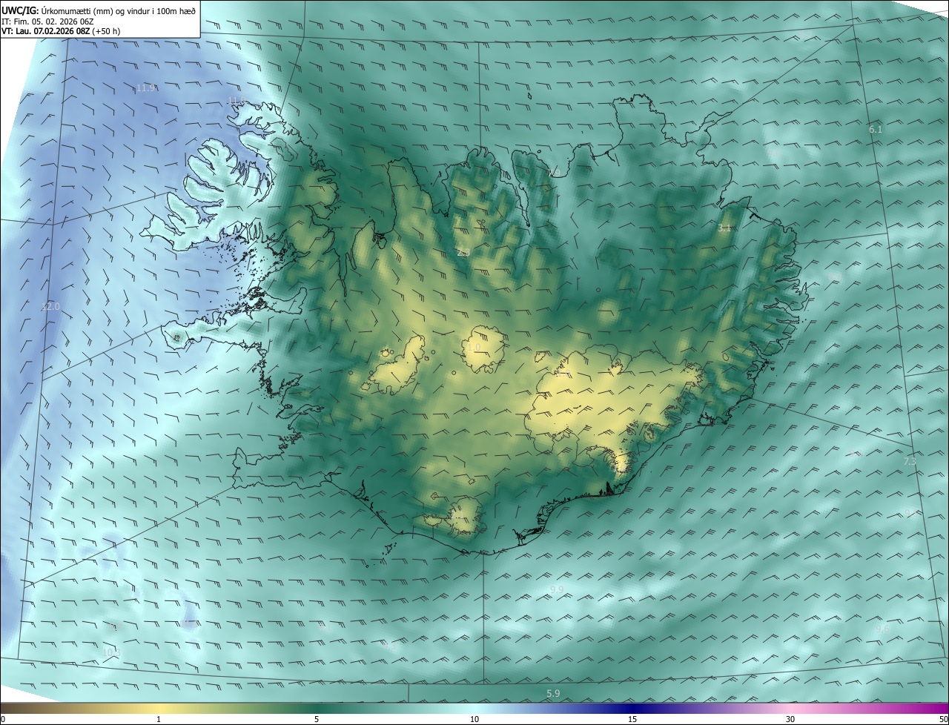Image resolution: width=949 pixels, height=725 pixels.
Task: Click the '6.1' value label on the map
Action: click(876, 130)
